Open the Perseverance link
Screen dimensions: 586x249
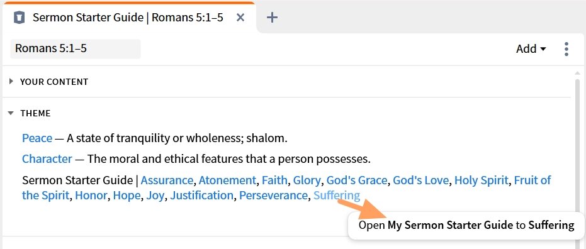[x=274, y=196]
